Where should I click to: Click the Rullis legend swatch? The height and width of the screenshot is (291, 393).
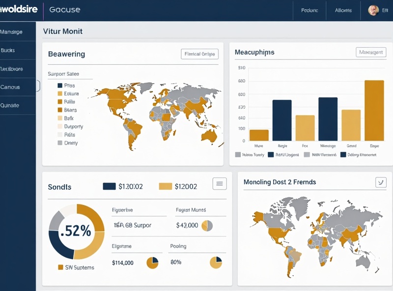pyautogui.click(x=60, y=102)
